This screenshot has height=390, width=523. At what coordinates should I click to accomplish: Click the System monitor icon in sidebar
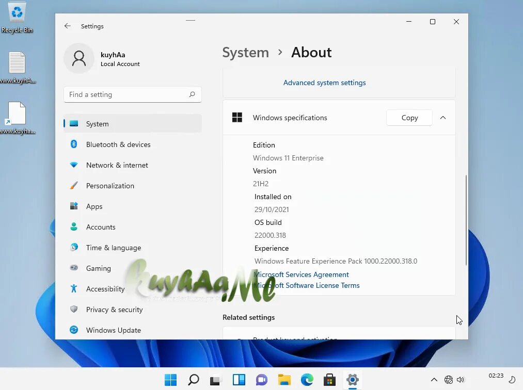click(74, 124)
